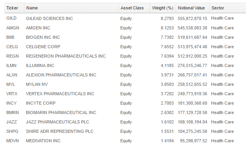Select ALEXION PHARMACEUTICALS INC row name
Image resolution: width=248 pixels, height=145 pixels.
pyautogui.click(x=61, y=75)
